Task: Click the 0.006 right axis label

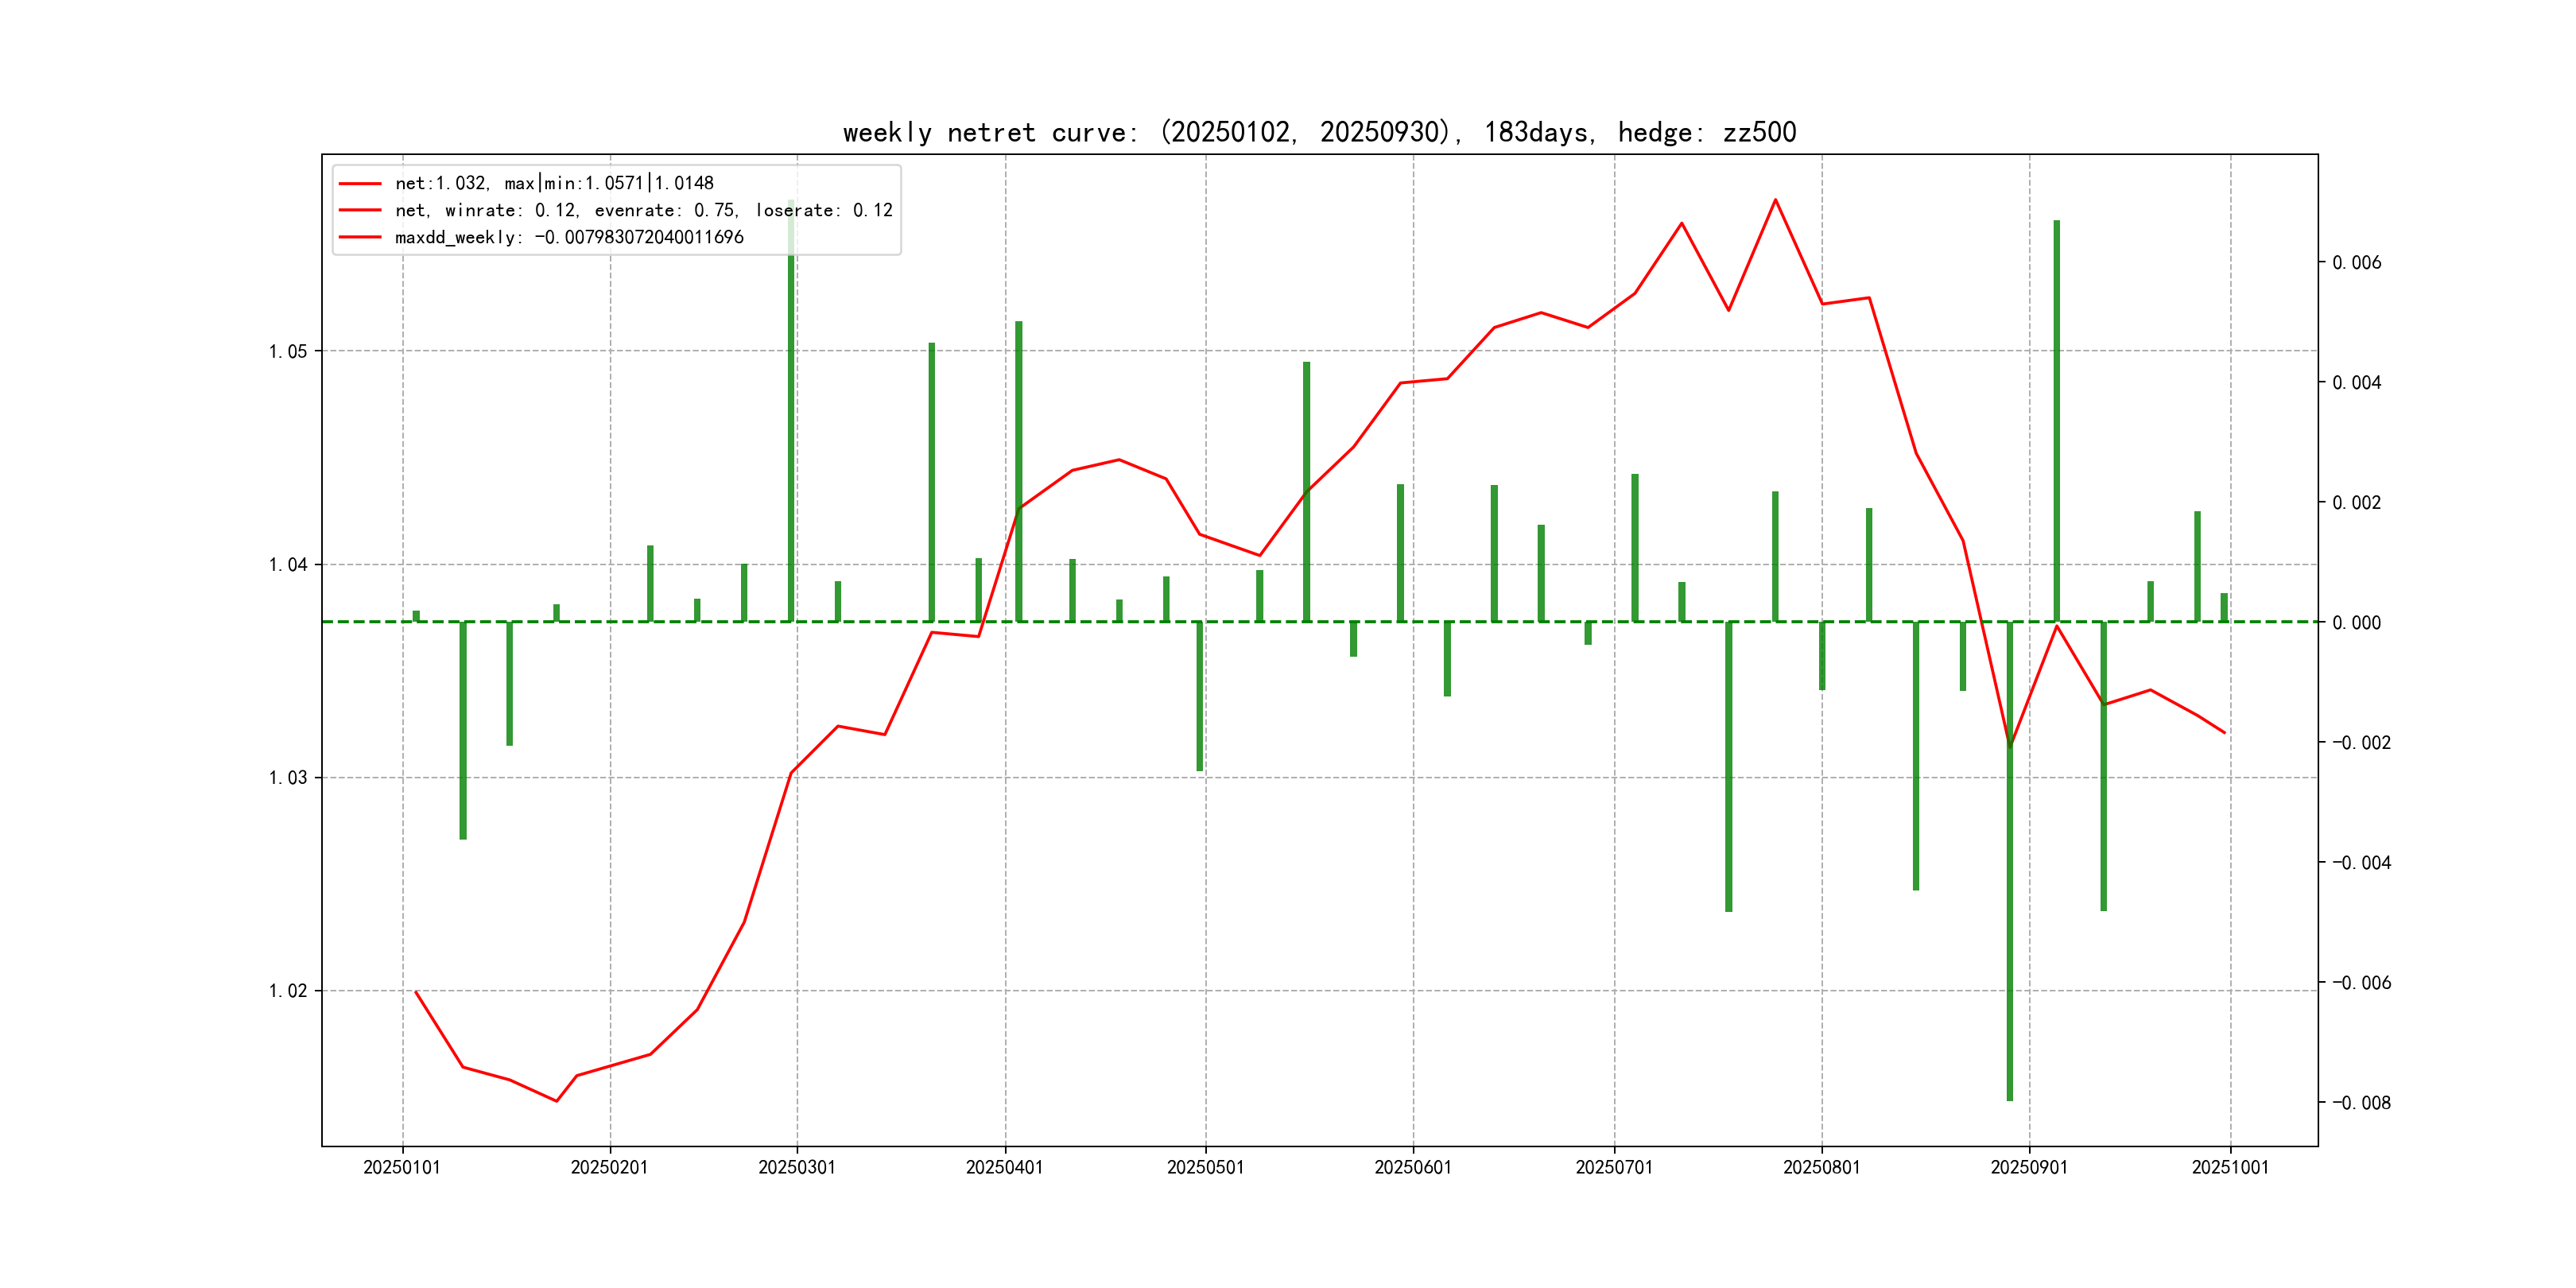Action: (2356, 262)
